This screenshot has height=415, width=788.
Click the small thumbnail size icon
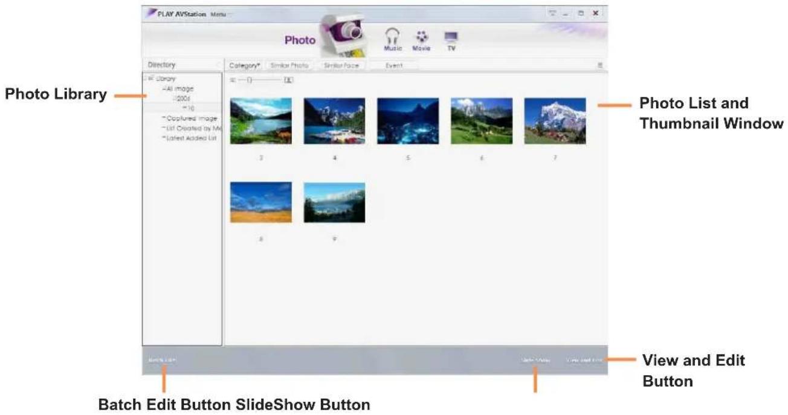tap(233, 79)
